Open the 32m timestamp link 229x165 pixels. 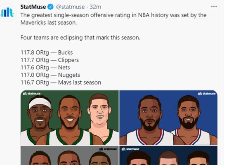click(95, 7)
